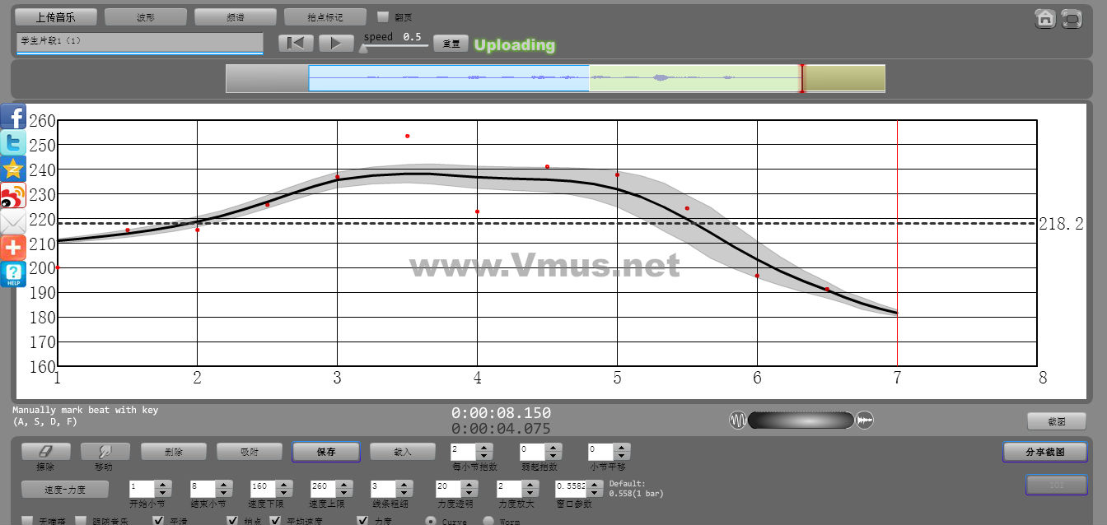Switch to the 频谱 spectrum view

pos(236,17)
